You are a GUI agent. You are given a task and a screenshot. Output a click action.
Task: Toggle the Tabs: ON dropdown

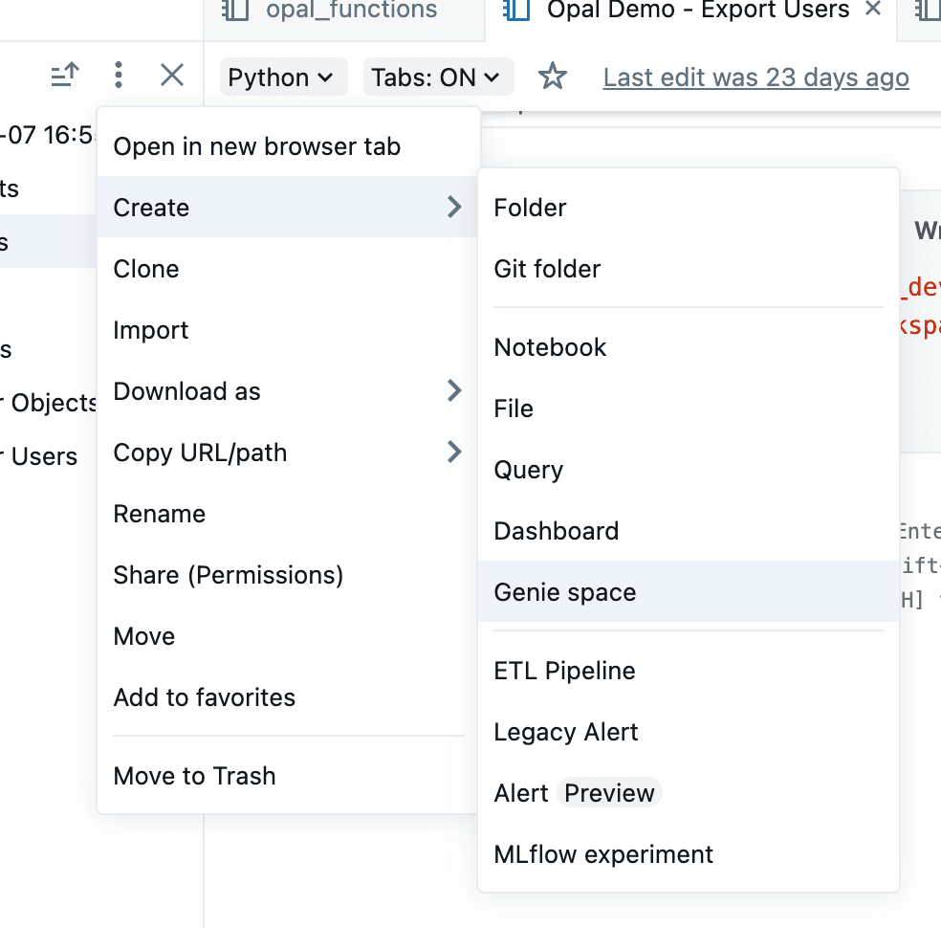click(436, 77)
